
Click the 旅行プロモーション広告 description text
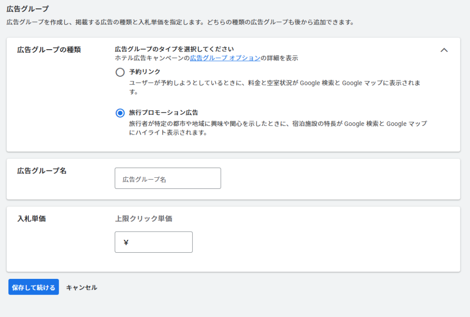click(278, 128)
